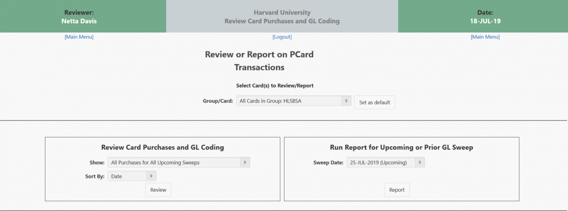The height and width of the screenshot is (211, 568).
Task: Click the Run Report for Upcoming or Prior GL Sweep heading
Action: pos(401,147)
